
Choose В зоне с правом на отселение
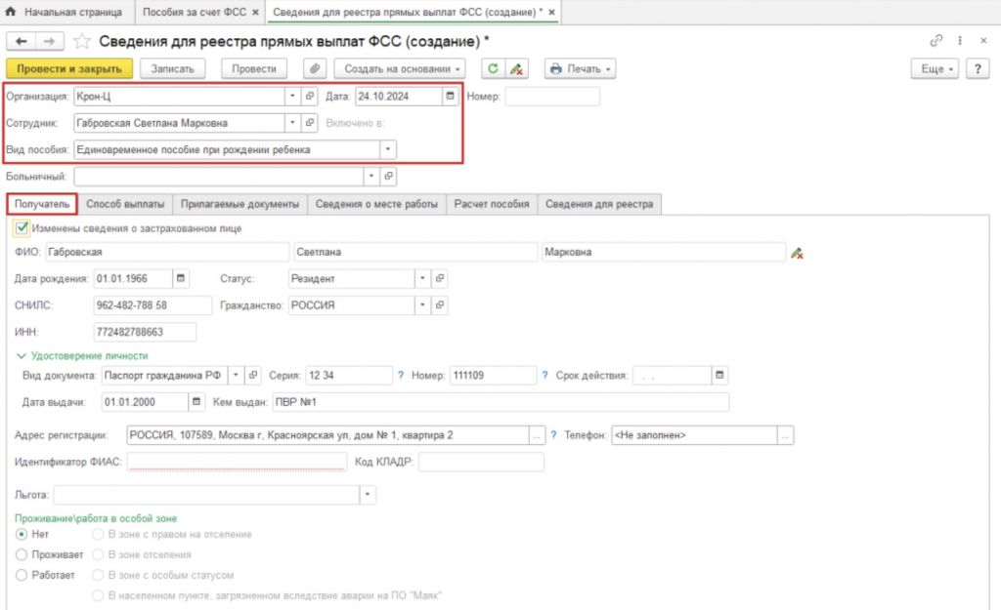click(x=98, y=534)
